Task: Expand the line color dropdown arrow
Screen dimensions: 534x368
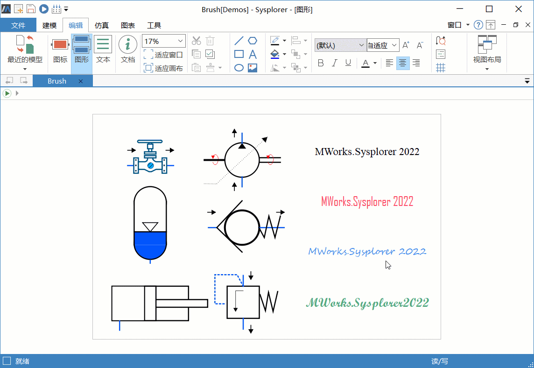Action: point(284,41)
